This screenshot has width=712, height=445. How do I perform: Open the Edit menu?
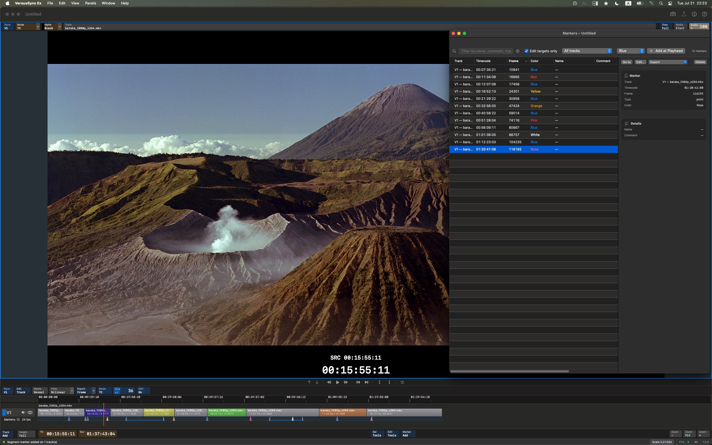click(62, 3)
